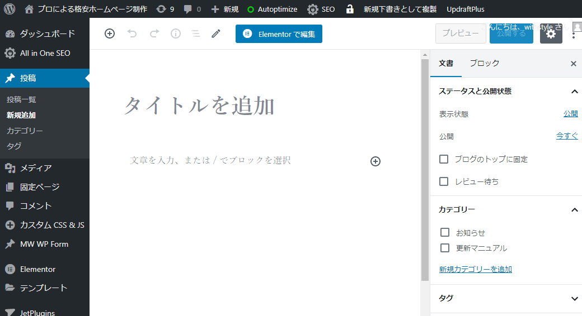582x316 pixels.
Task: Switch to the ブロック tab
Action: point(485,63)
